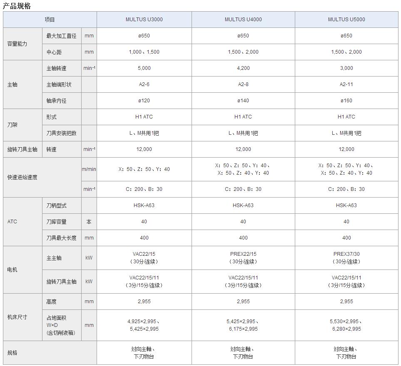Click the 主轴转速 row label
This screenshot has height=366, width=401.
pyautogui.click(x=56, y=68)
